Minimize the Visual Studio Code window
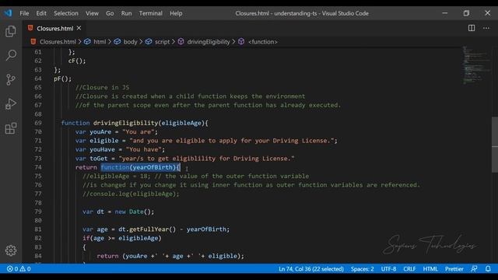498x280 pixels. [x=444, y=13]
